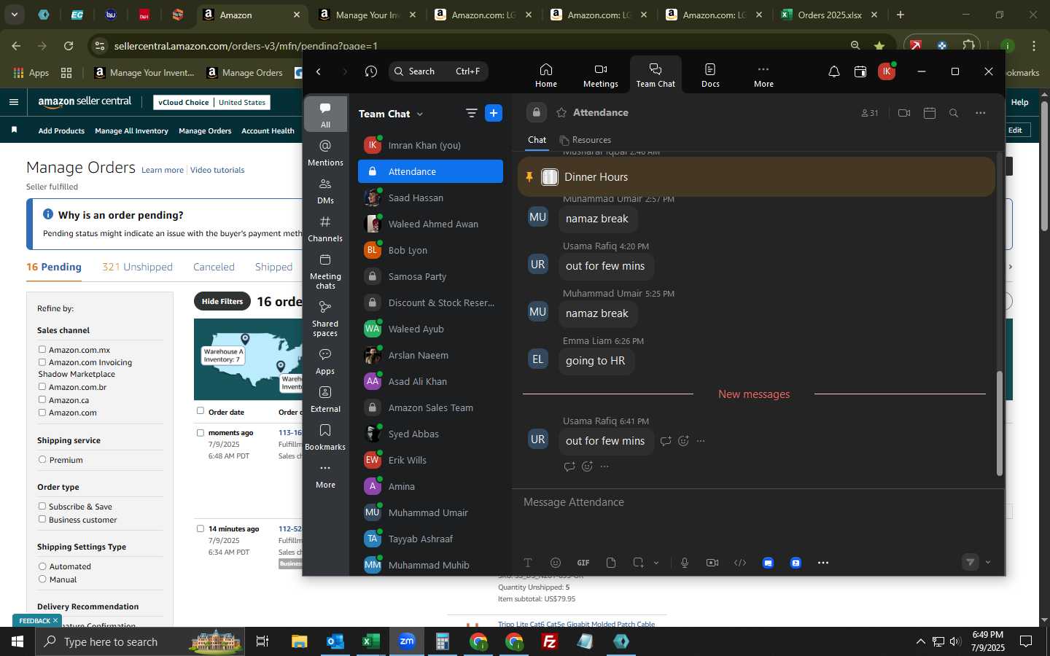Screen dimensions: 1050x656
Task: Open Account Health in Seller Central menu
Action: 268,131
